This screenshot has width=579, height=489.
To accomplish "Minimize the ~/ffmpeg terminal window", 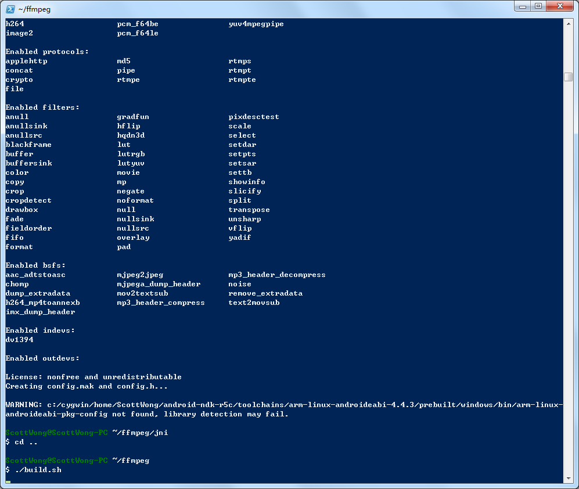I will coord(522,6).
